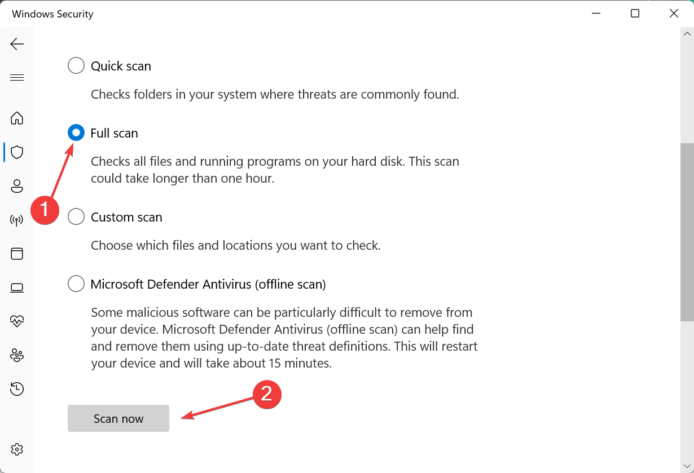Minimize the Windows Security window

coord(596,14)
